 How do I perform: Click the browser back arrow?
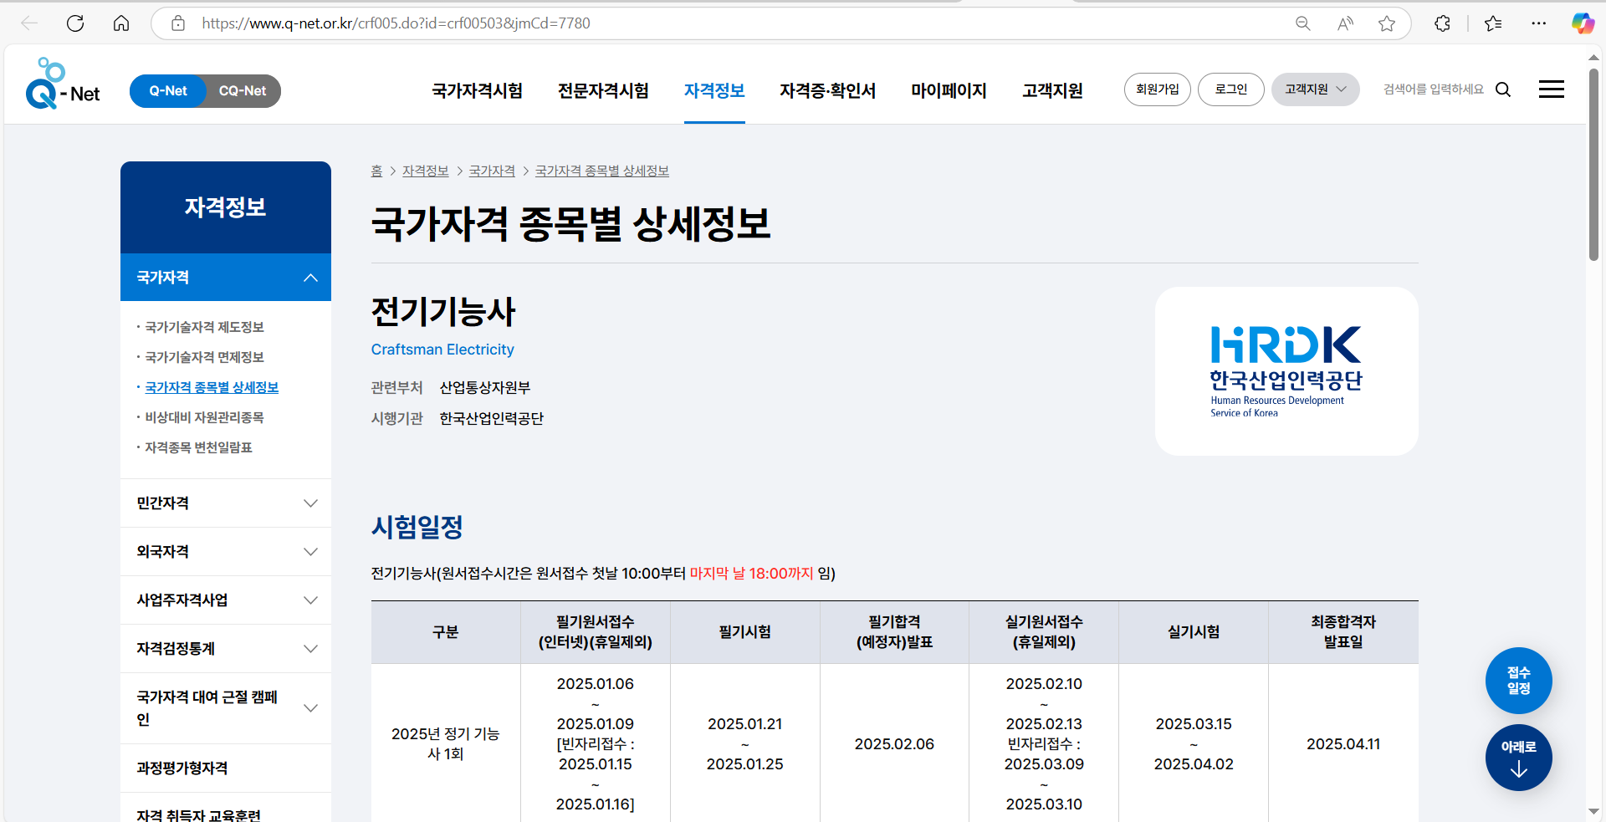tap(29, 23)
